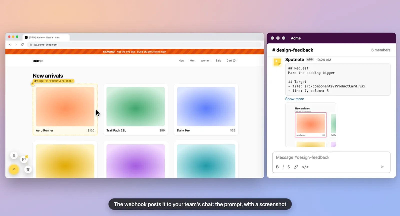Close the Spotnote toolbar with yellow X
The width and height of the screenshot is (400, 216).
(x=14, y=169)
